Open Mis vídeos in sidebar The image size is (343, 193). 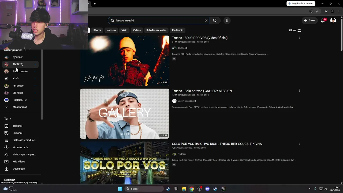(x=20, y=162)
